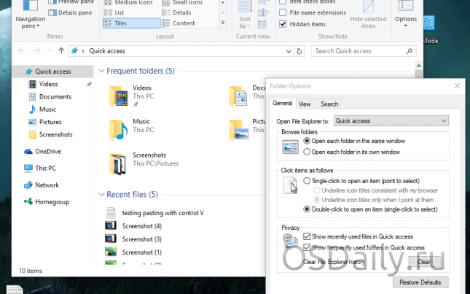Choose Single-click to open an item
This screenshot has height=294, width=470.
(307, 180)
